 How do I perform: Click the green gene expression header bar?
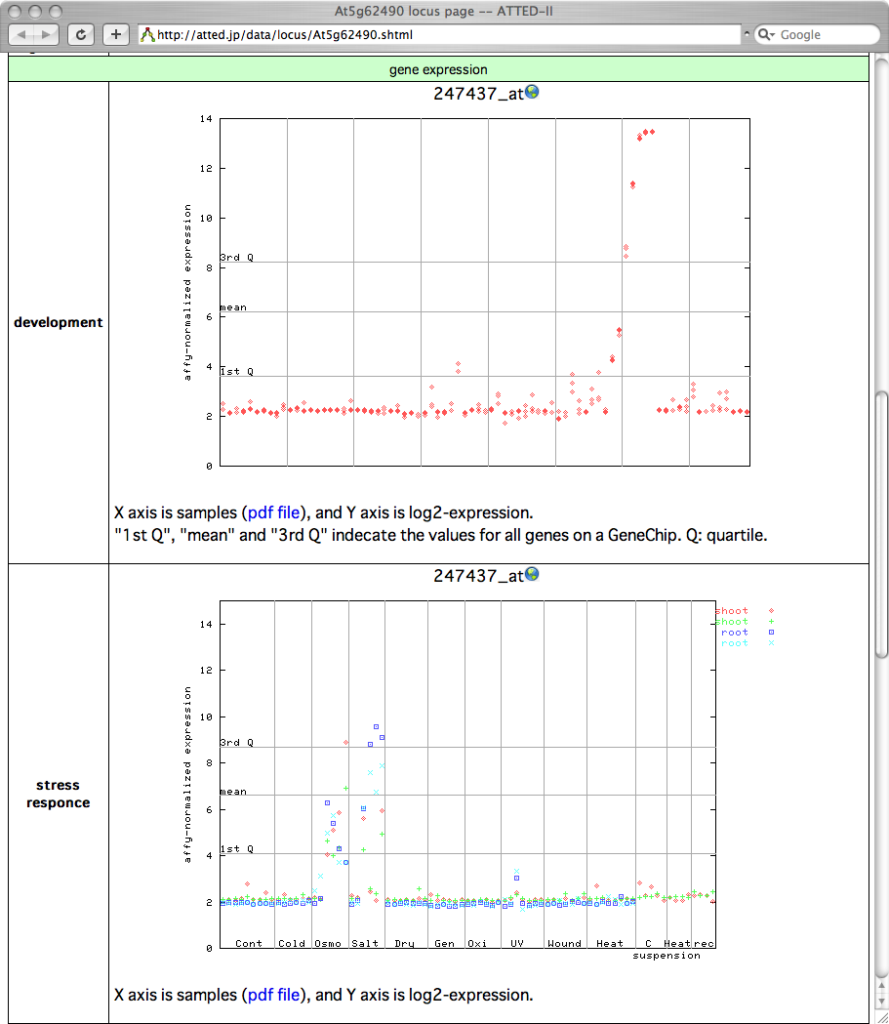[437, 69]
